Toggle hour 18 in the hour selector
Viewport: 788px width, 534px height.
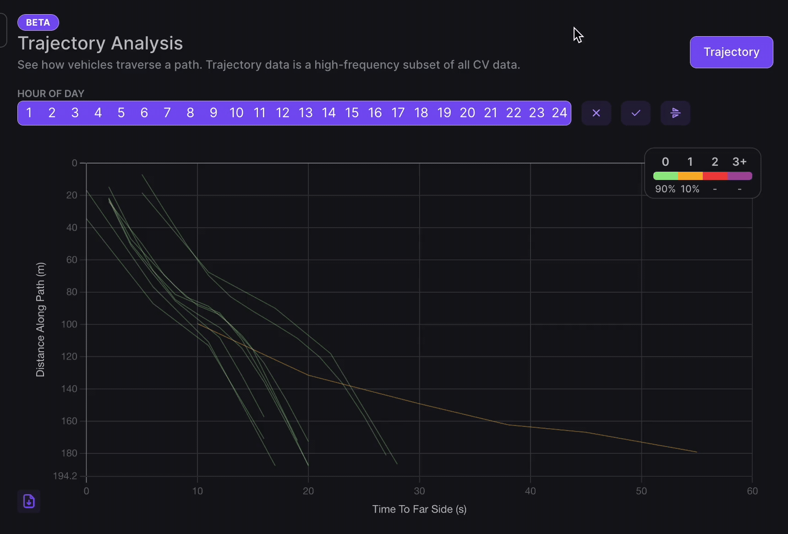[421, 113]
